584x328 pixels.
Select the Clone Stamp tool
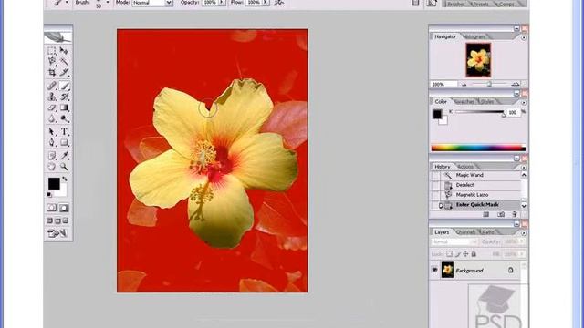click(52, 97)
